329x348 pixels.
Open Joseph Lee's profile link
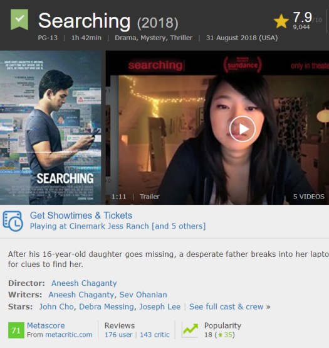tap(160, 307)
